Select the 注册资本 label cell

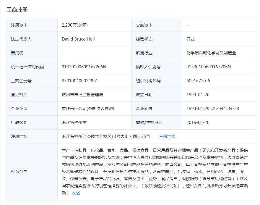point(32,25)
